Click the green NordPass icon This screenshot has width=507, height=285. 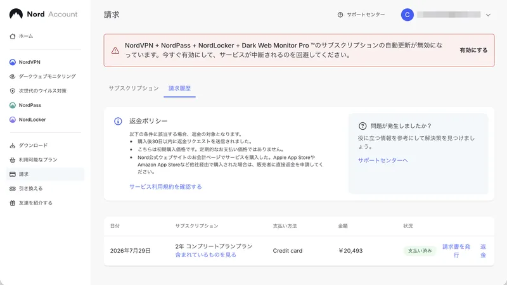coord(13,105)
